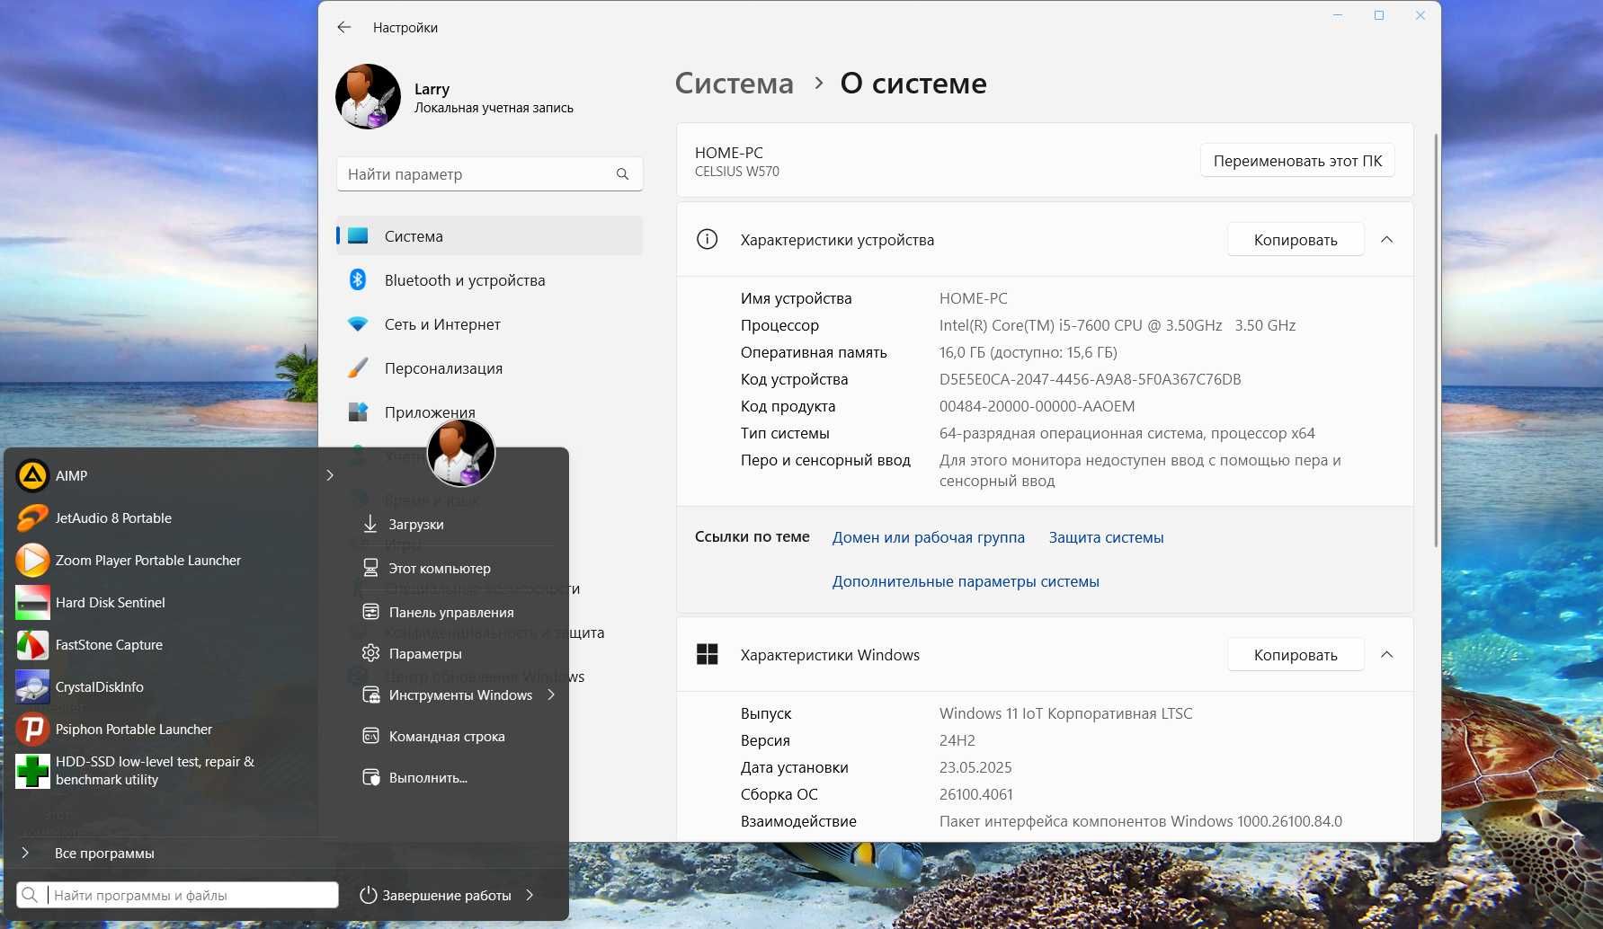Open Персонализация settings page
The width and height of the screenshot is (1603, 929).
pyautogui.click(x=490, y=368)
